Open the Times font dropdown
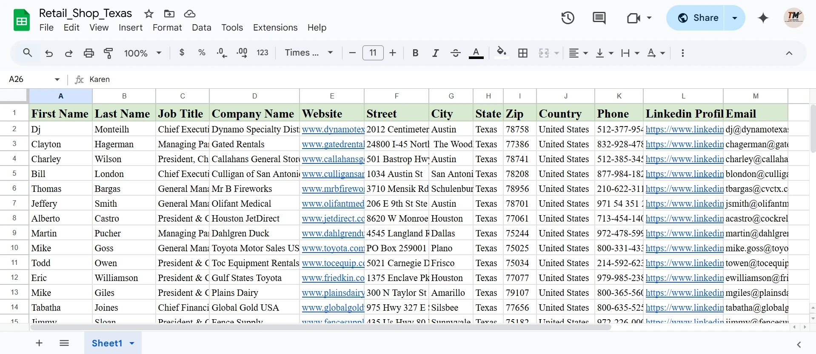Image resolution: width=816 pixels, height=354 pixels. click(x=308, y=53)
